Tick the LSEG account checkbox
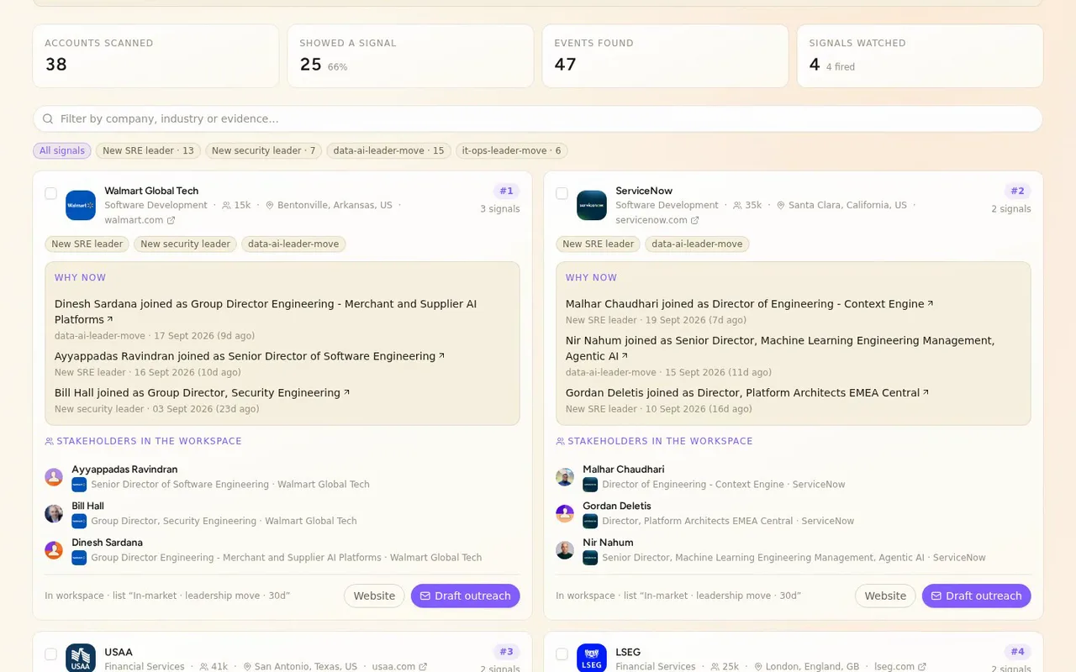Viewport: 1076px width, 672px height. pos(562,654)
